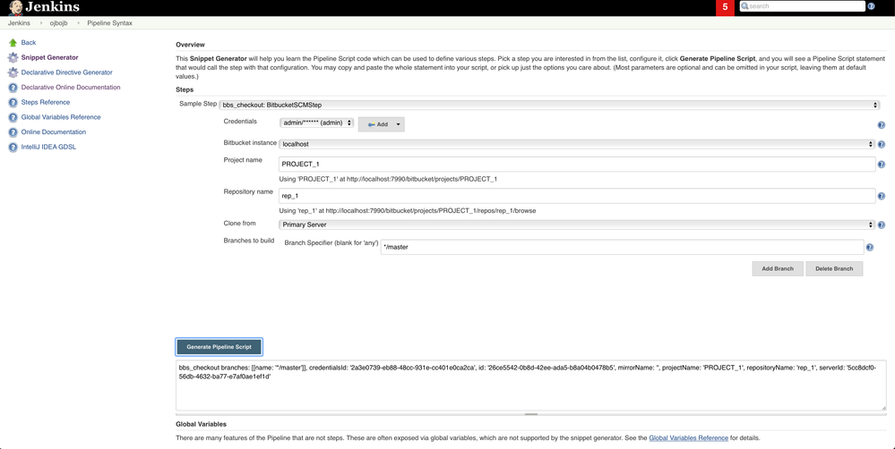Open the Bitbucket instance localhost dropdown

576,144
